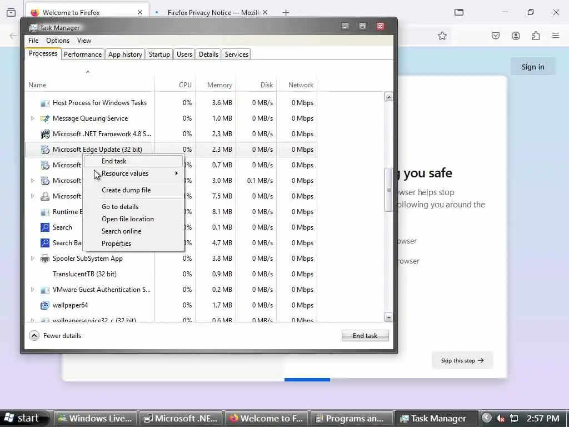The image size is (569, 427).
Task: Switch to the Services tab
Action: pos(237,54)
